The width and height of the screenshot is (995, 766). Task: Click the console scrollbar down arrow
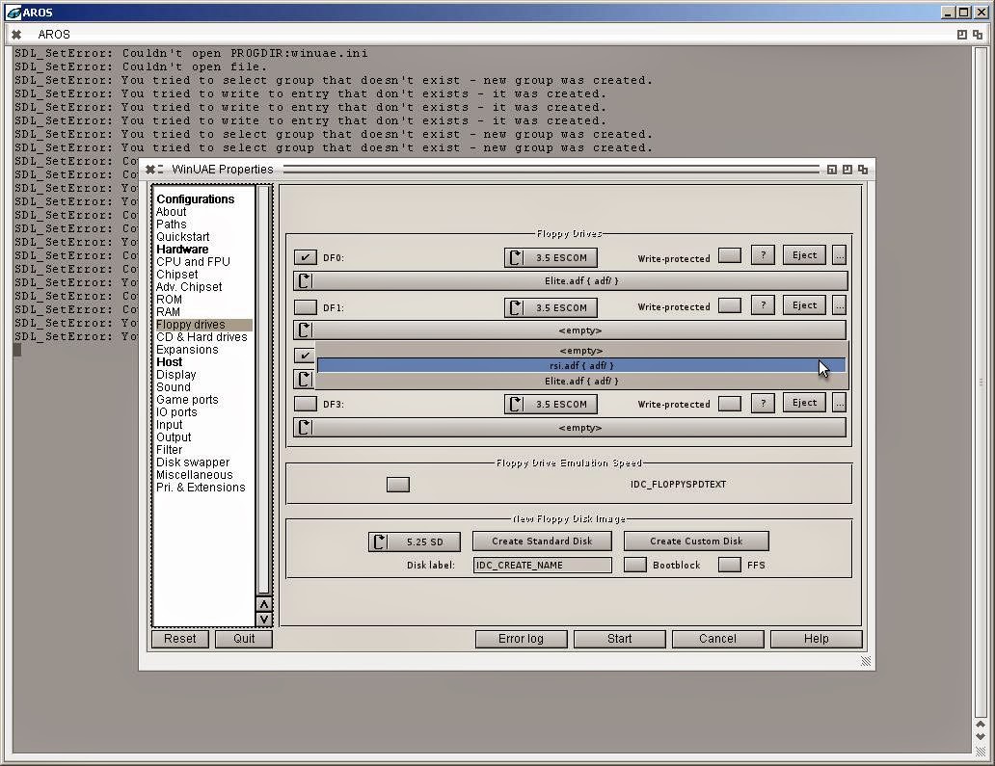click(982, 737)
